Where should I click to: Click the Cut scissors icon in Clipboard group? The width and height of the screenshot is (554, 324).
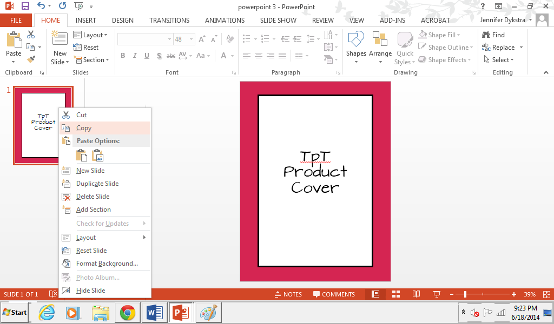pos(31,35)
